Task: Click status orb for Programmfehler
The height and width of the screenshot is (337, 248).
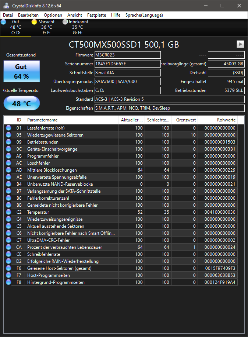Action: (x=8, y=156)
